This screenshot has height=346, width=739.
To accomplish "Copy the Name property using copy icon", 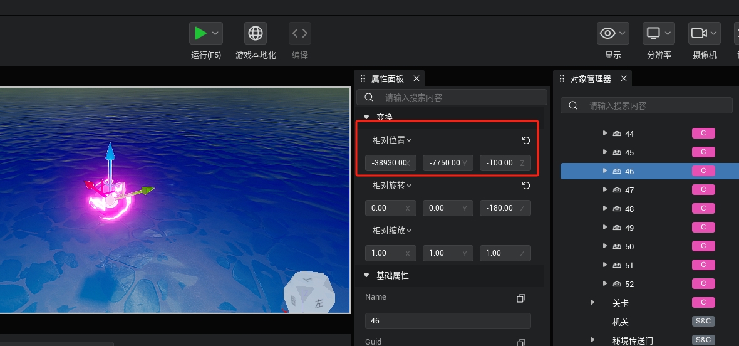I will (x=520, y=298).
